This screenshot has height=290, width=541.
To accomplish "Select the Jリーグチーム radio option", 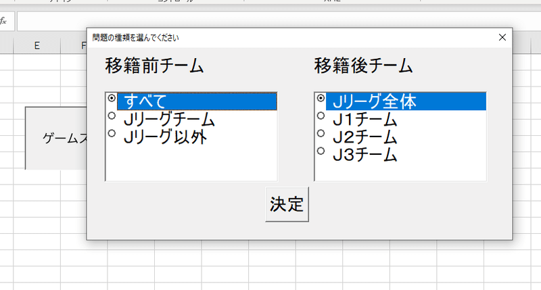I will pos(191,119).
